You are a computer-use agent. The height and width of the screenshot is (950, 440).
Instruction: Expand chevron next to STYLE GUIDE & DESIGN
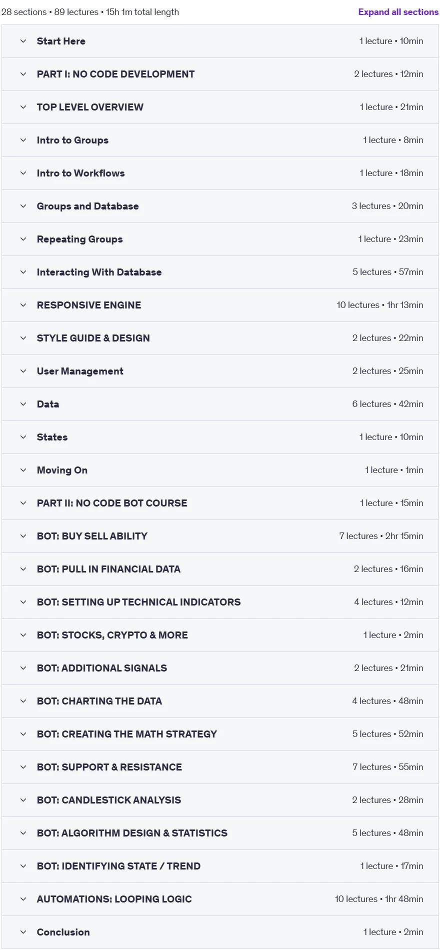[23, 338]
